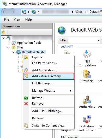
Task: Select Add FTP Publishing option
Action: (x=47, y=111)
